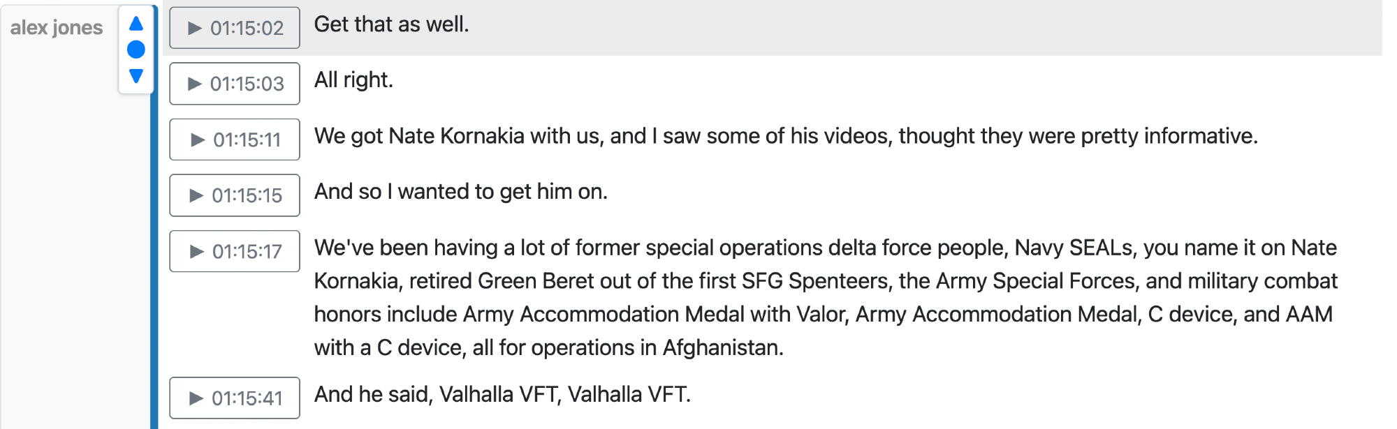Play the segment at 01:15:41

click(x=235, y=398)
